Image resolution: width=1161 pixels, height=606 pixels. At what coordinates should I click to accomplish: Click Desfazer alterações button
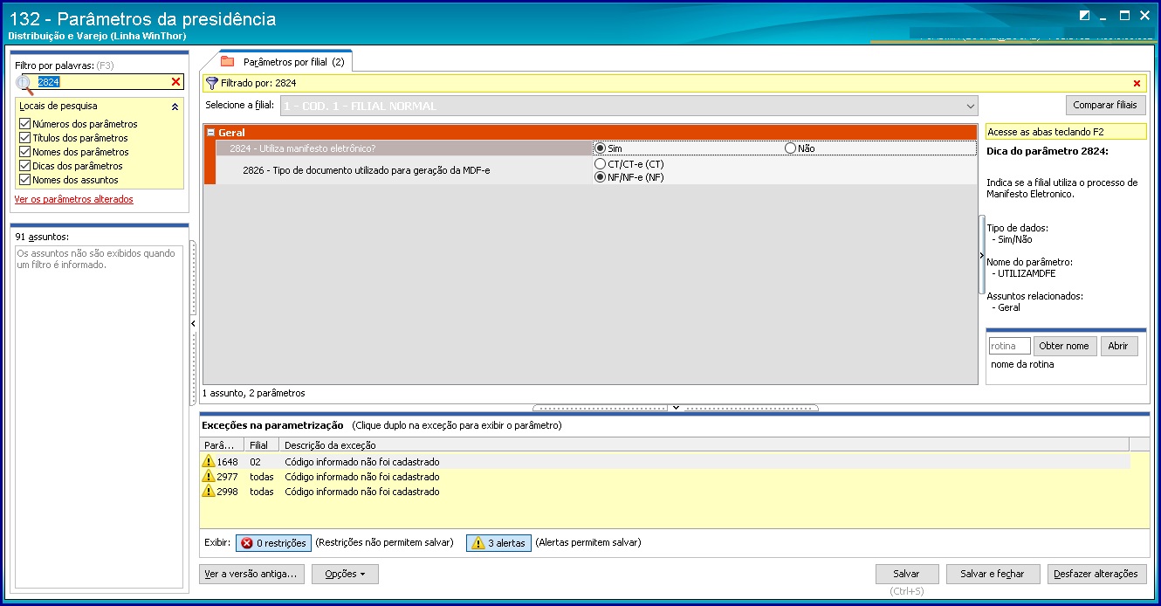coord(1096,574)
